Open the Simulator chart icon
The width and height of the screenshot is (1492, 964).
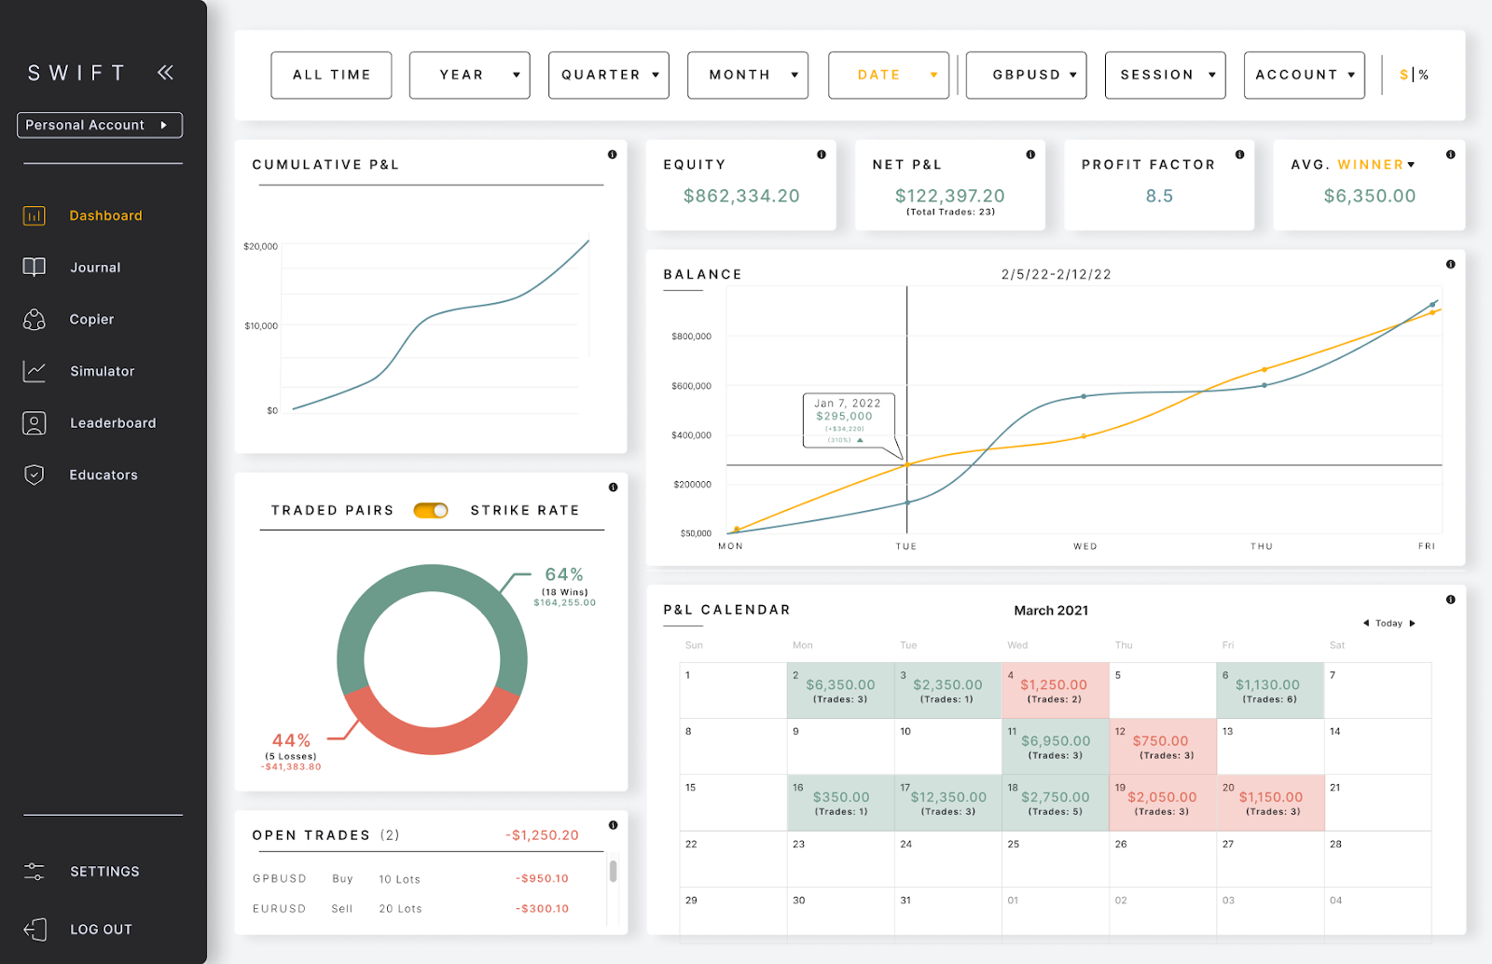pyautogui.click(x=35, y=371)
